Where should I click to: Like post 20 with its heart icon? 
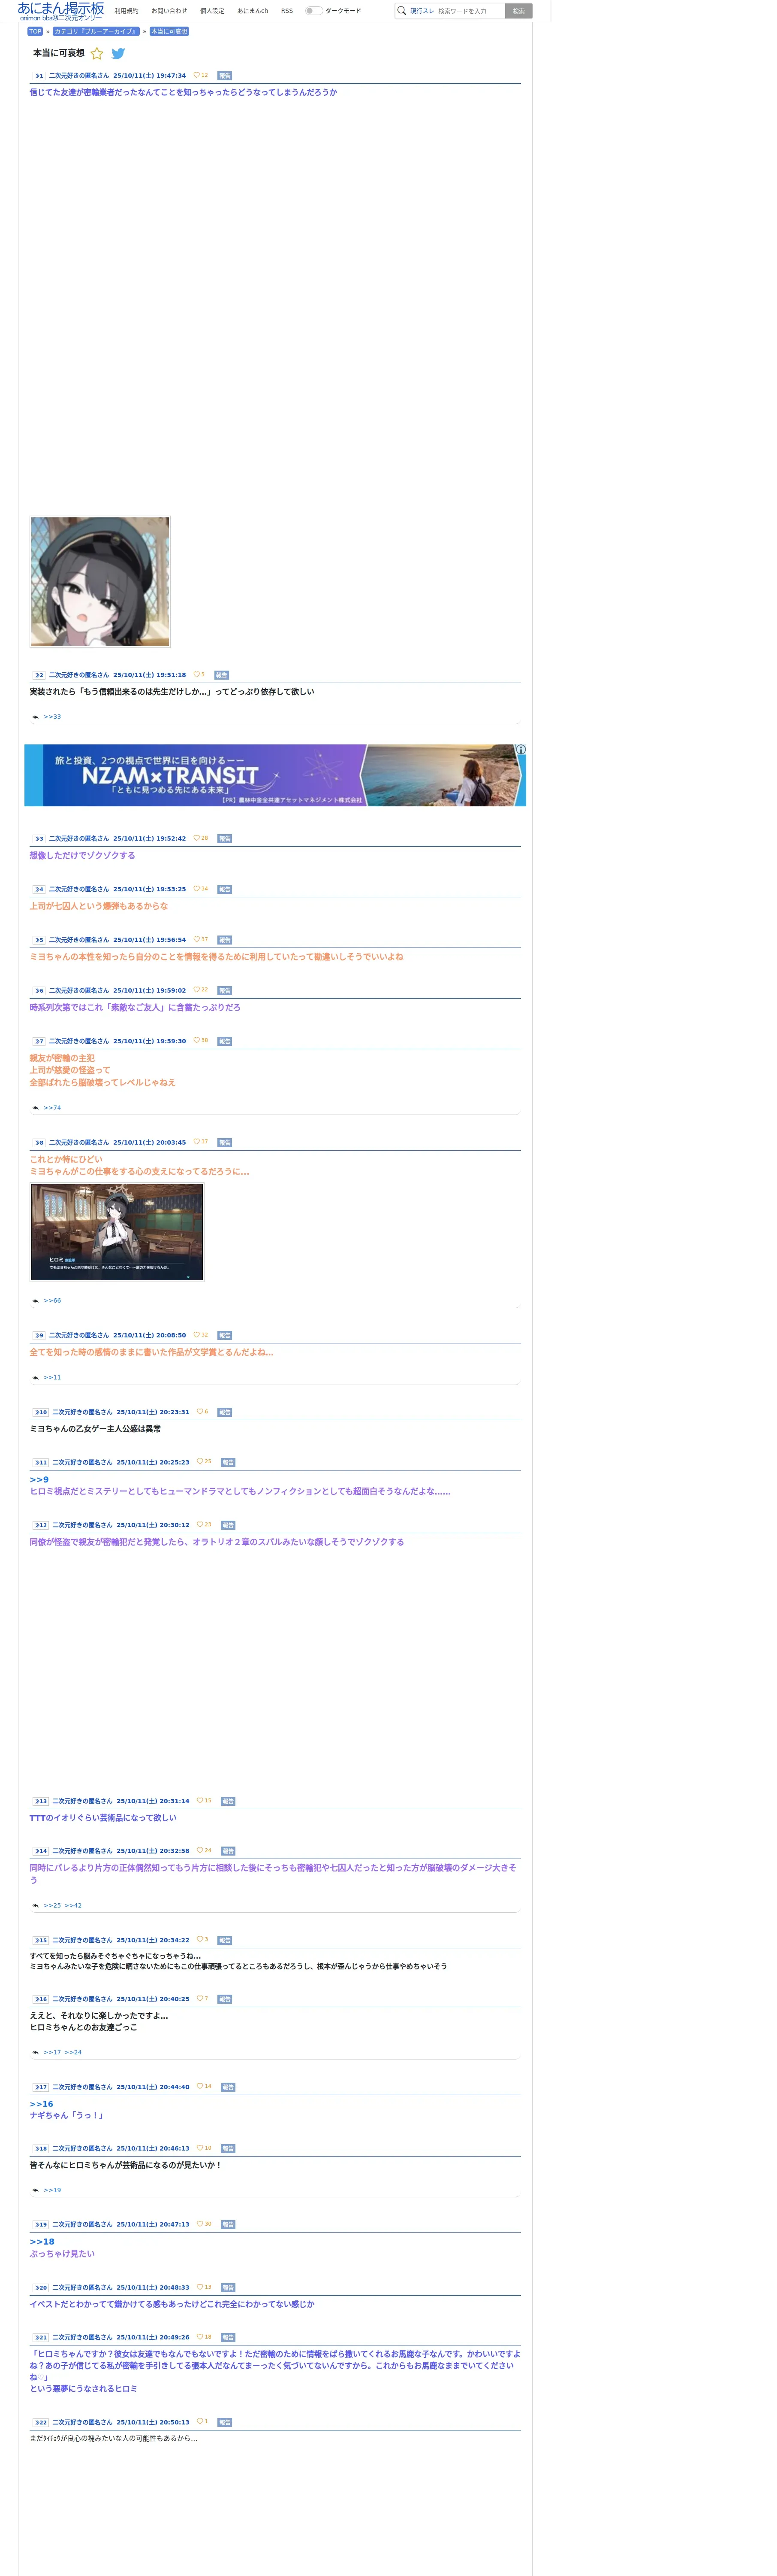[200, 2286]
